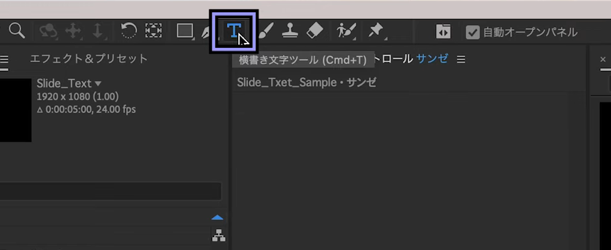Toggle the 自動オープンパネル checkbox
611x250 pixels.
coord(472,32)
